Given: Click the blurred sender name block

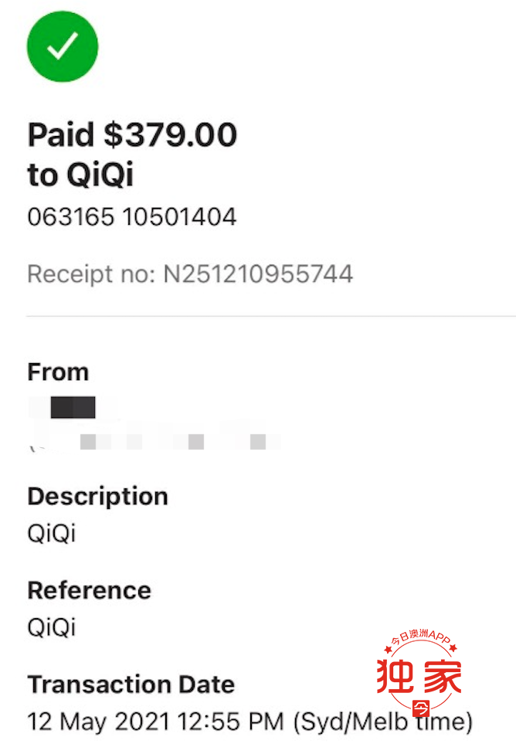Looking at the screenshot, I should pyautogui.click(x=73, y=407).
